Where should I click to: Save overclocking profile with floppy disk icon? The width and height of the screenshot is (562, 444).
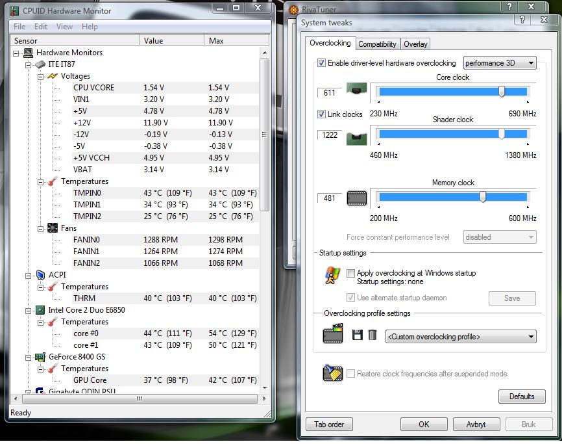tap(358, 335)
